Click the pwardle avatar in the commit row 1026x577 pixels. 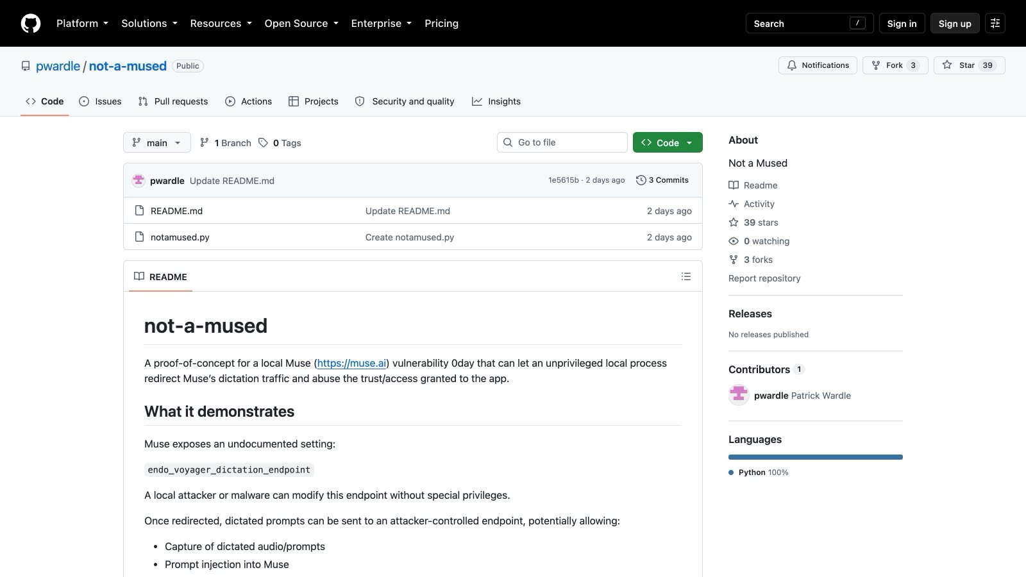(x=139, y=181)
